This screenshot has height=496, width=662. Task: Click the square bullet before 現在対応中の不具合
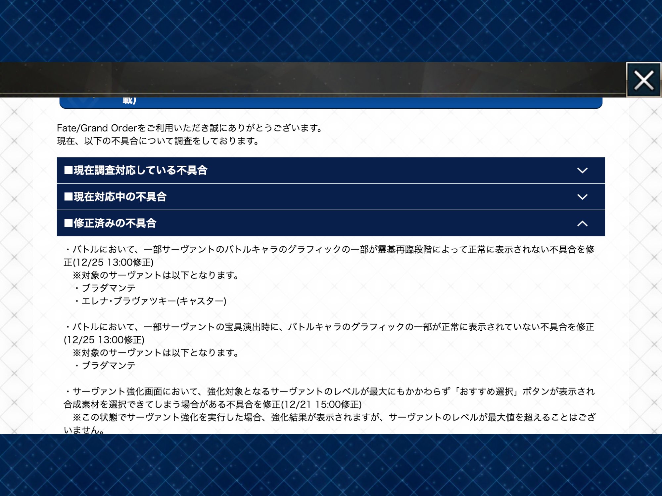[69, 197]
